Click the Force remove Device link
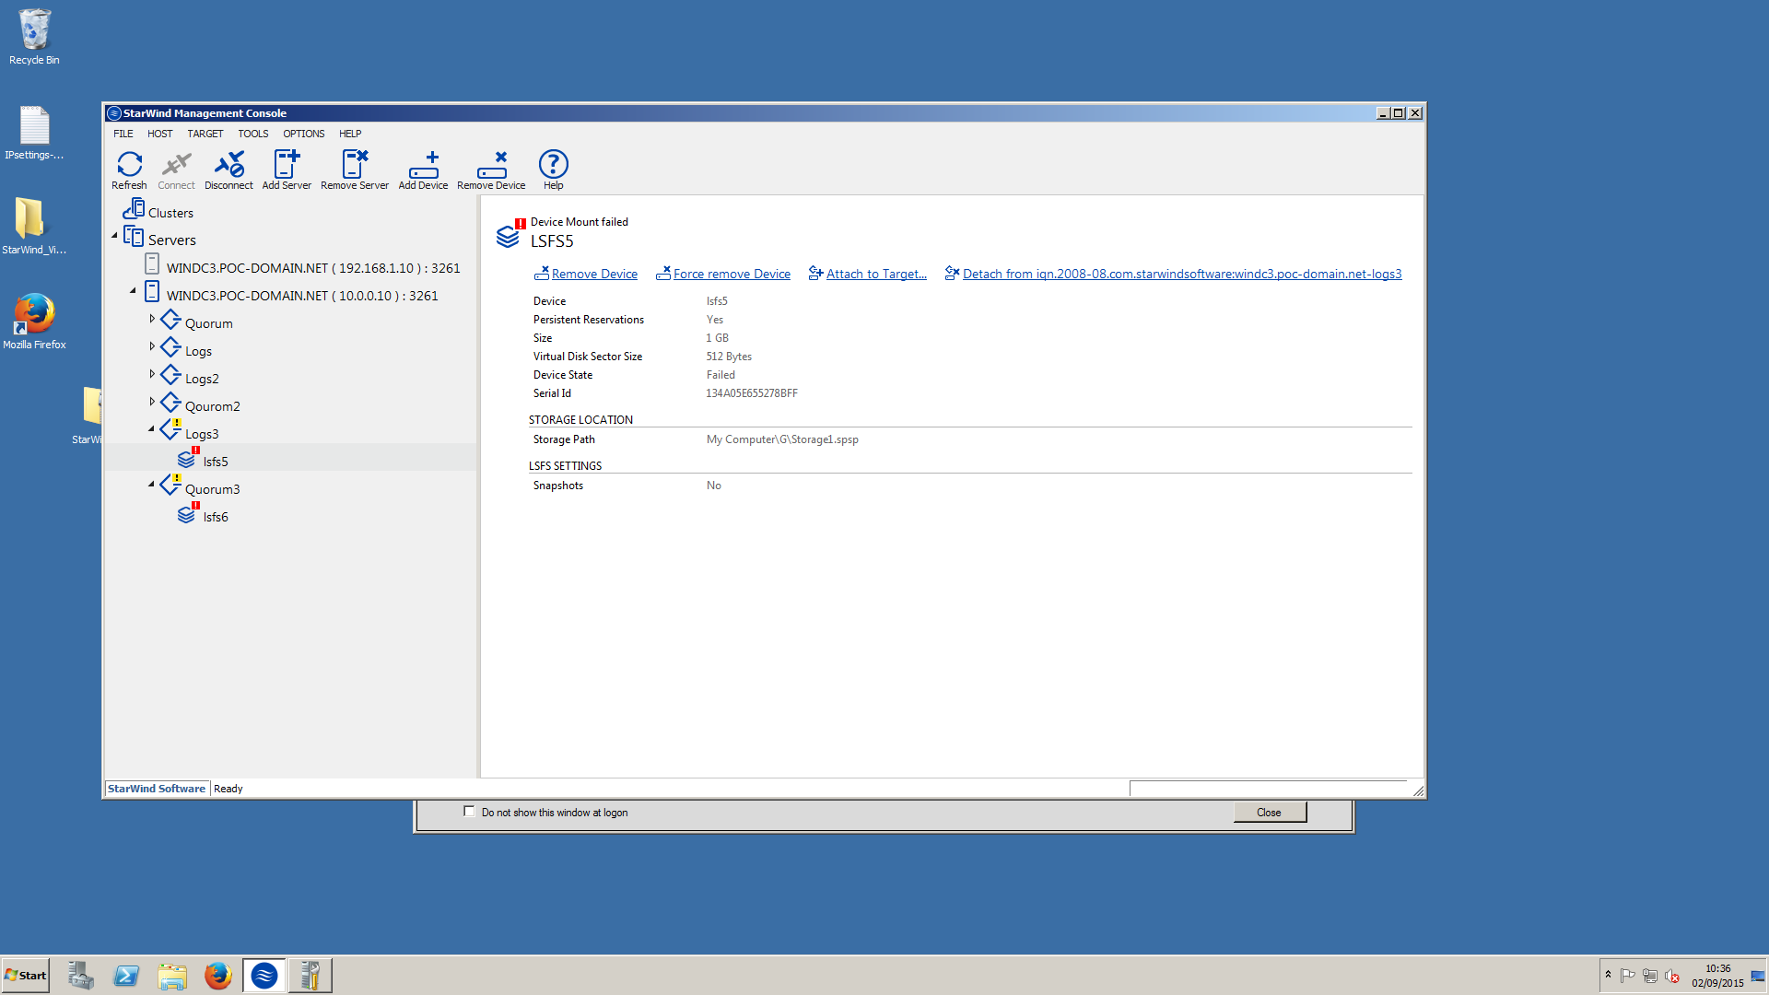The width and height of the screenshot is (1769, 995). pos(732,274)
